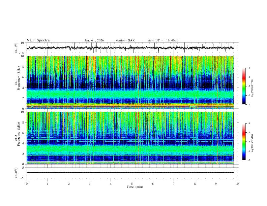Click the "-3" label on ch.1 color bar
This screenshot has height=206, width=267.
249,68
